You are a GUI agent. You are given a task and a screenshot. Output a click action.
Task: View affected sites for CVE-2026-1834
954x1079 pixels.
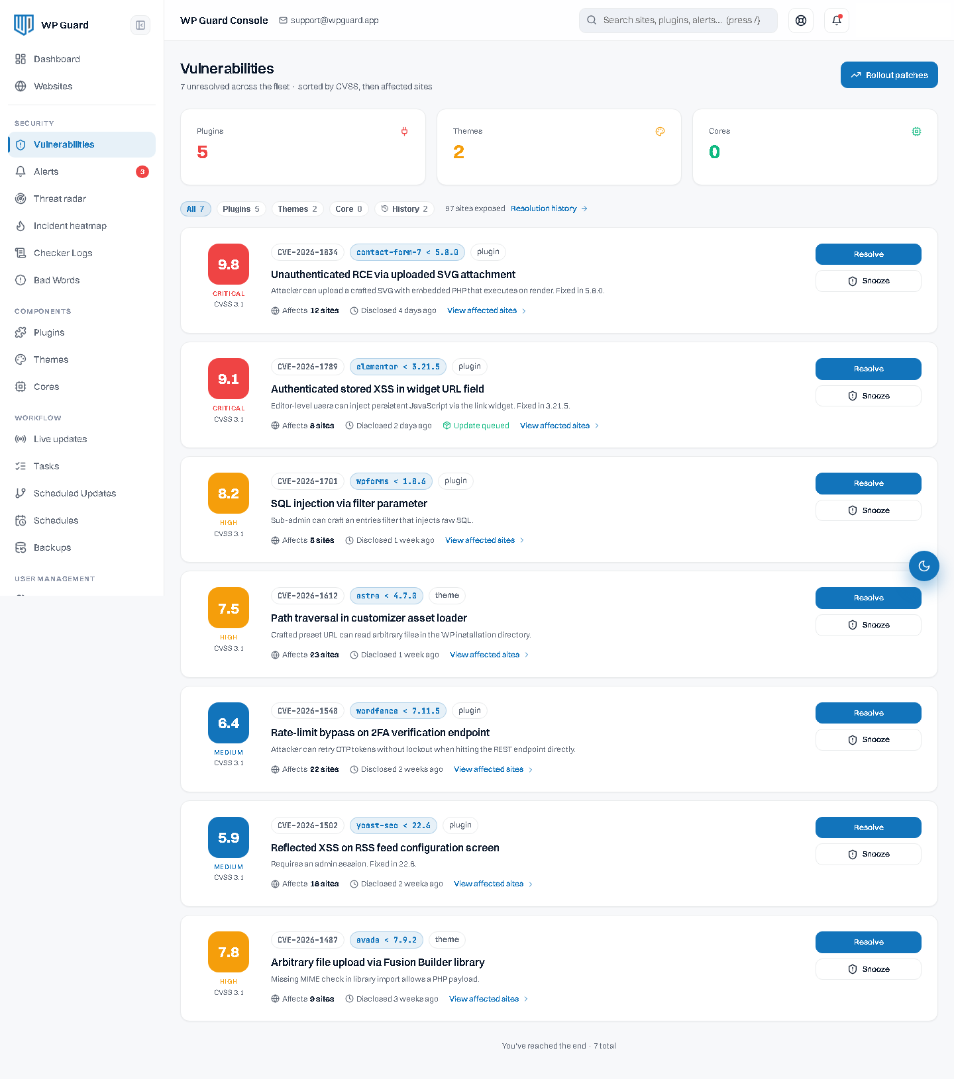pyautogui.click(x=487, y=310)
